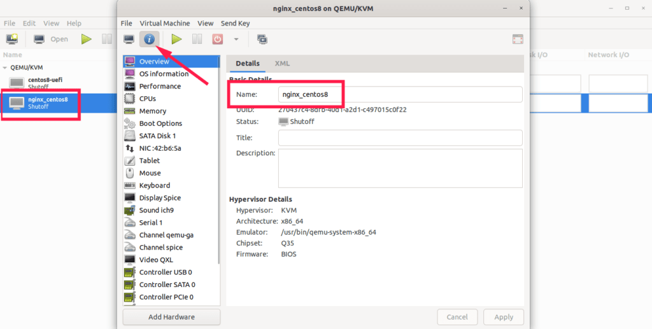The image size is (652, 329).
Task: Pause the virtual machine in details window
Action: click(197, 39)
